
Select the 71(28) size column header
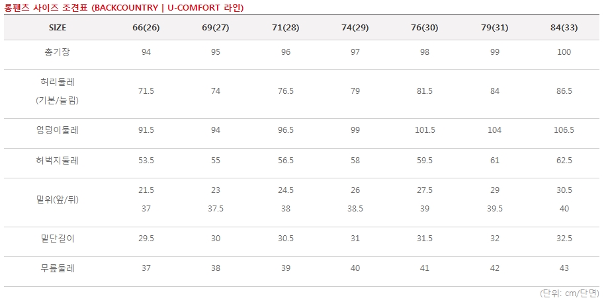click(x=286, y=28)
